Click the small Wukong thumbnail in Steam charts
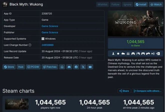The image size is (165, 112). coord(17,104)
